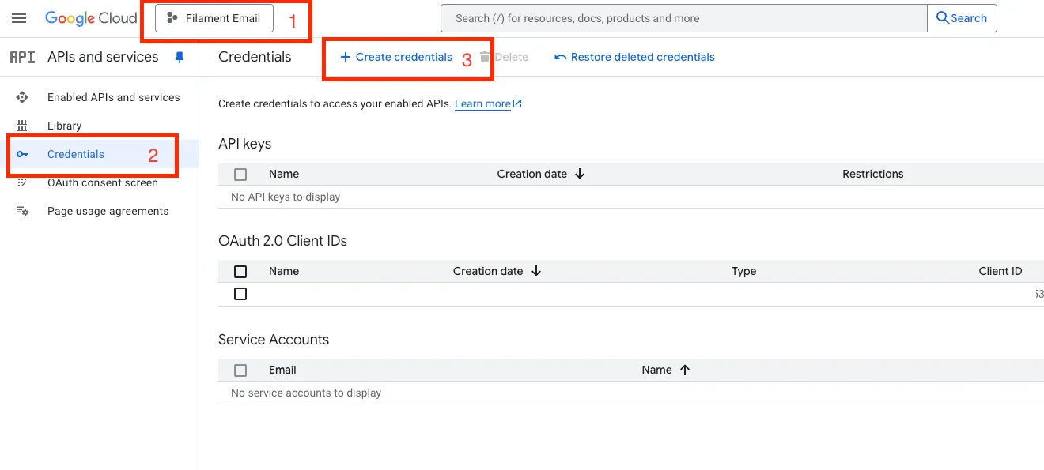Sort service accounts by Email column
Viewport: 1044px width, 470px height.
(x=282, y=370)
